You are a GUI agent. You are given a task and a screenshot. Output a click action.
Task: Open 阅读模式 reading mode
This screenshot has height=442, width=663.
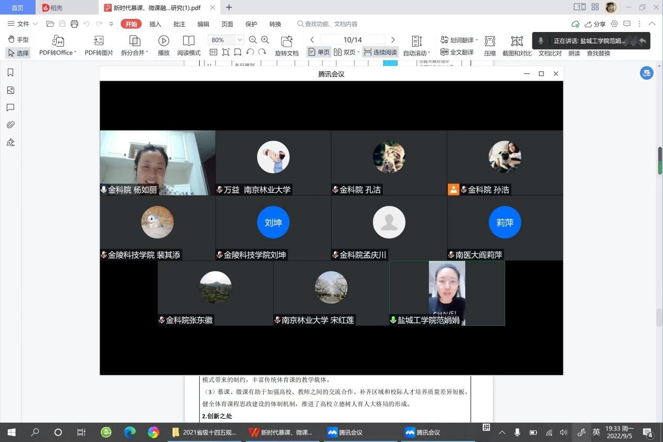(188, 41)
